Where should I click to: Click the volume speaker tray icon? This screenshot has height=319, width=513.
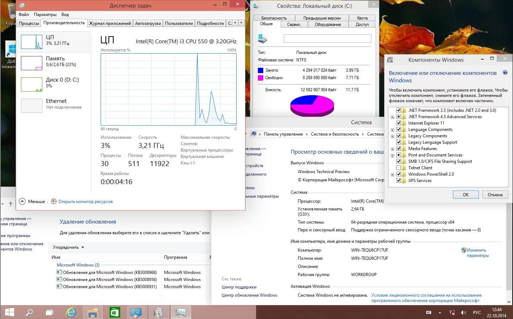click(x=464, y=313)
